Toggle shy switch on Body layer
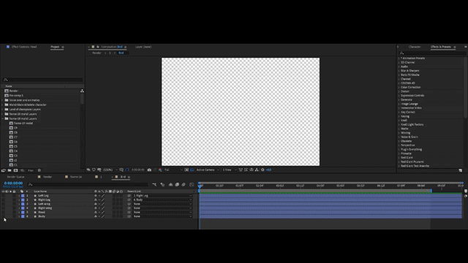The width and height of the screenshot is (468, 263). 96,216
